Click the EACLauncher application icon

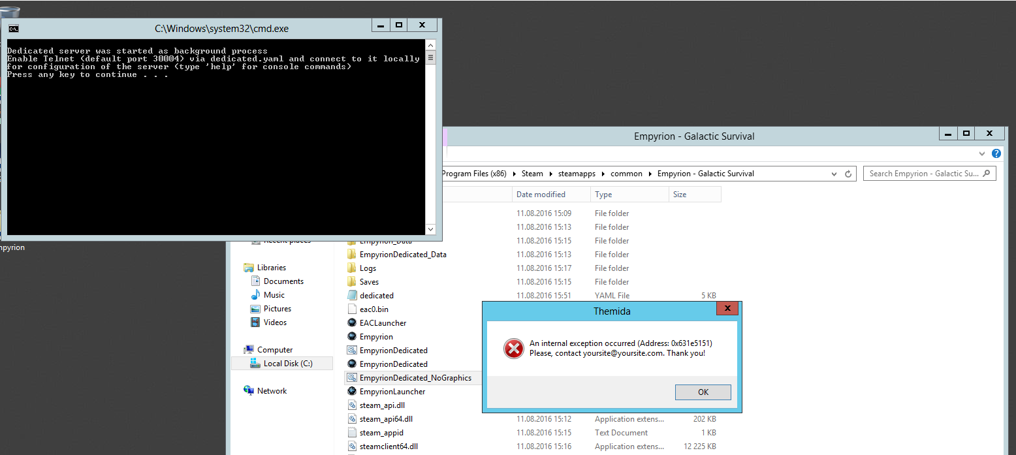(352, 323)
